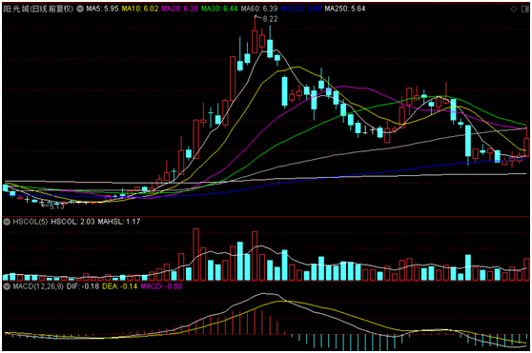Click the MA60: 6.39 label
Image resolution: width=532 pixels, height=353 pixels.
point(259,9)
